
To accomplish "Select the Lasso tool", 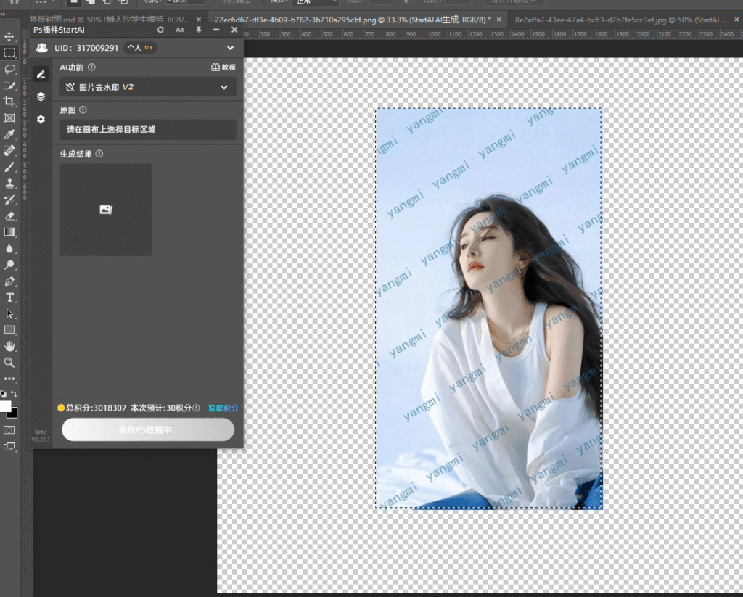I will click(x=10, y=69).
